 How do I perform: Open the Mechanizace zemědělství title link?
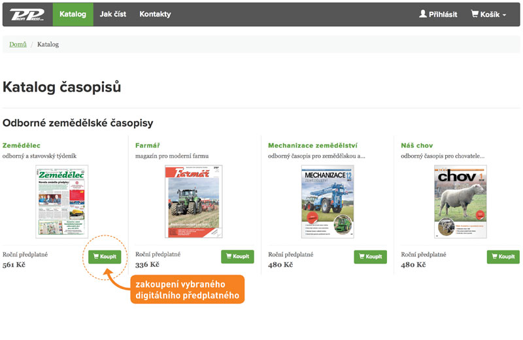click(312, 145)
